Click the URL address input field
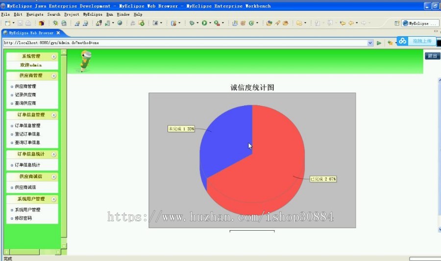 pos(185,43)
